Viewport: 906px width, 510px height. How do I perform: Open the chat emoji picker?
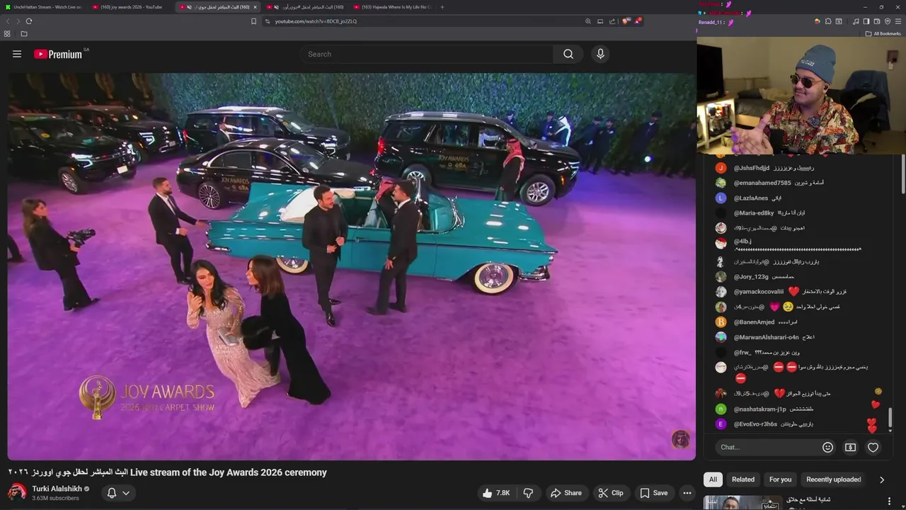(827, 447)
